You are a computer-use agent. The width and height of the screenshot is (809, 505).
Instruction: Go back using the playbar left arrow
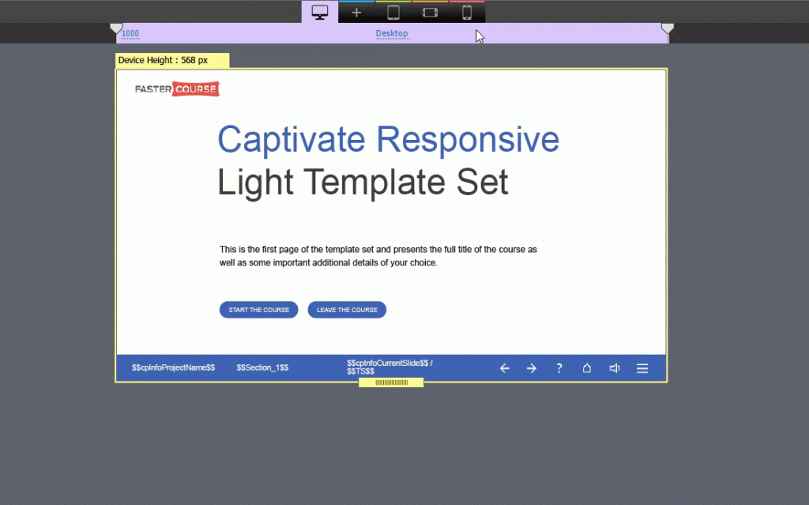505,368
